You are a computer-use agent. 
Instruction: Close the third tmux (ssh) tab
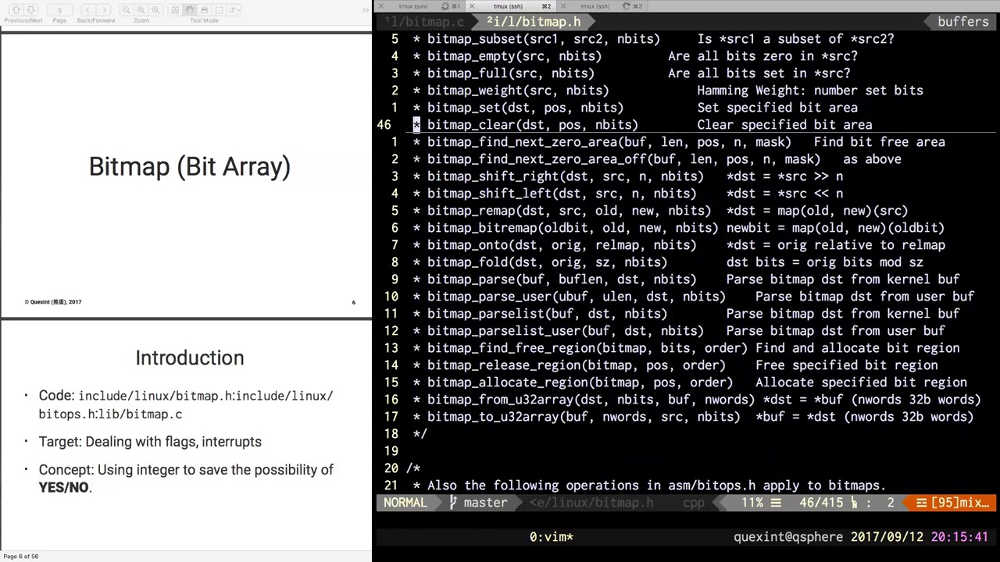pyautogui.click(x=562, y=6)
